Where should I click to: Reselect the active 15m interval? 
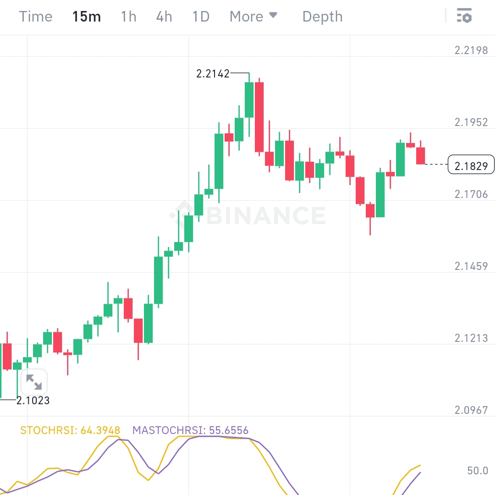pyautogui.click(x=87, y=16)
